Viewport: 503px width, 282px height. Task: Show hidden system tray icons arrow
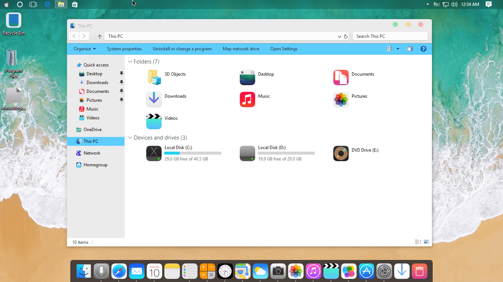coord(428,4)
